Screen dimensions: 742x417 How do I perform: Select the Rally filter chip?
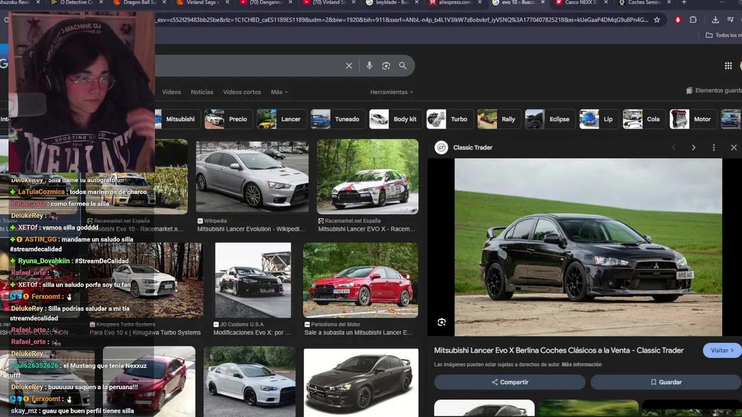tap(499, 119)
